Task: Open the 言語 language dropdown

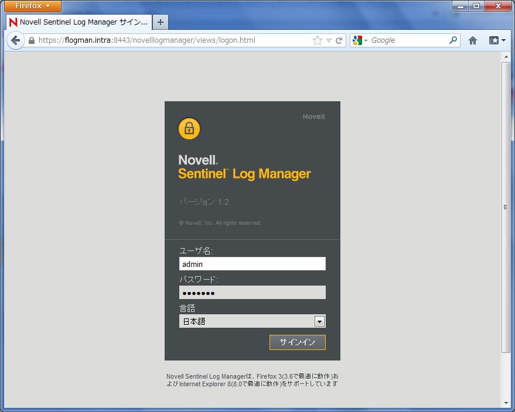Action: pos(253,321)
